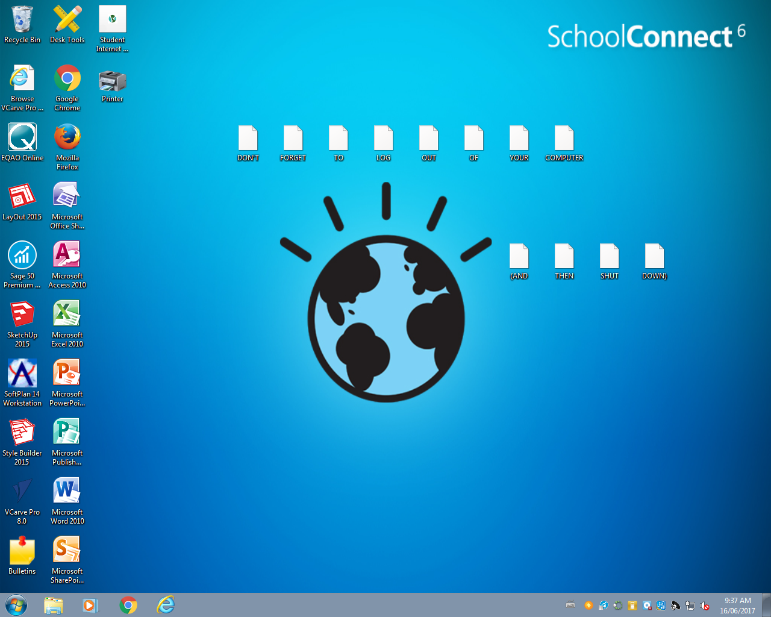Image resolution: width=771 pixels, height=617 pixels.
Task: Select SketchUp 2015 icon
Action: click(x=22, y=324)
